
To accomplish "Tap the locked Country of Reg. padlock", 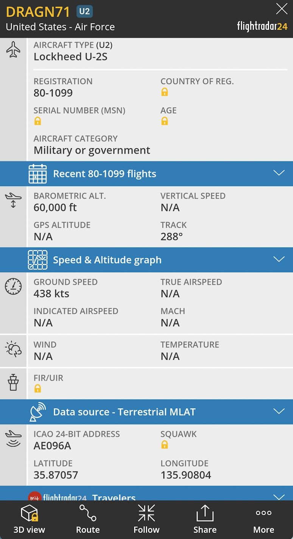I will click(165, 92).
